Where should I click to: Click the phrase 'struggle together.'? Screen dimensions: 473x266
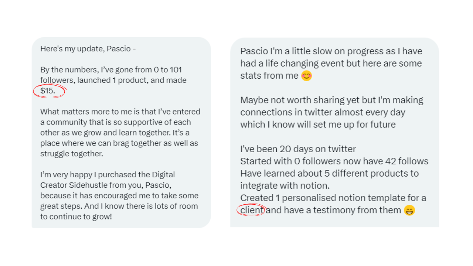point(72,154)
